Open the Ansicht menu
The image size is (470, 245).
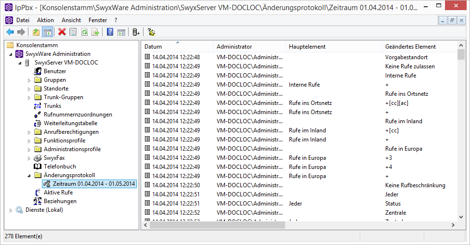pyautogui.click(x=71, y=20)
